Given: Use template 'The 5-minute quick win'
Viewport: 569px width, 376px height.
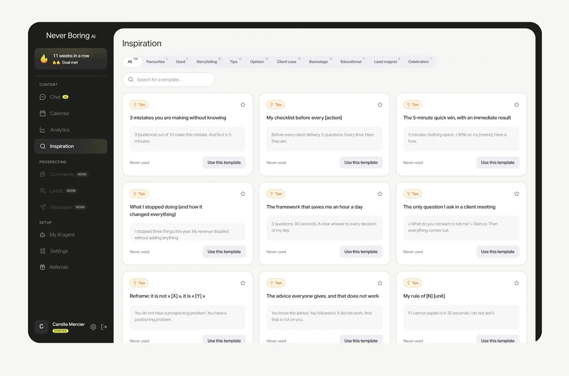Looking at the screenshot, I should click(498, 162).
